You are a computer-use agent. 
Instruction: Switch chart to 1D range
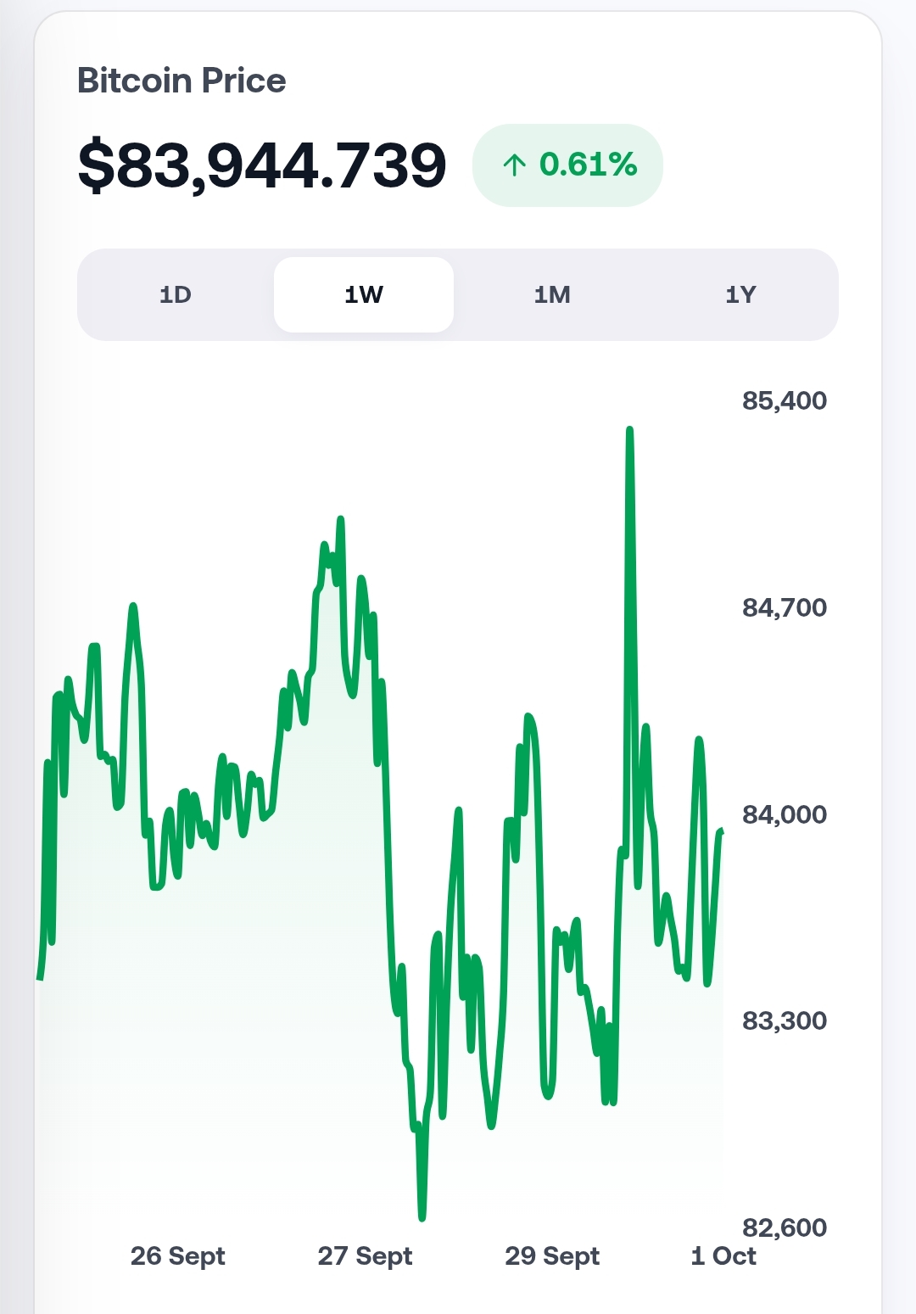tap(176, 294)
